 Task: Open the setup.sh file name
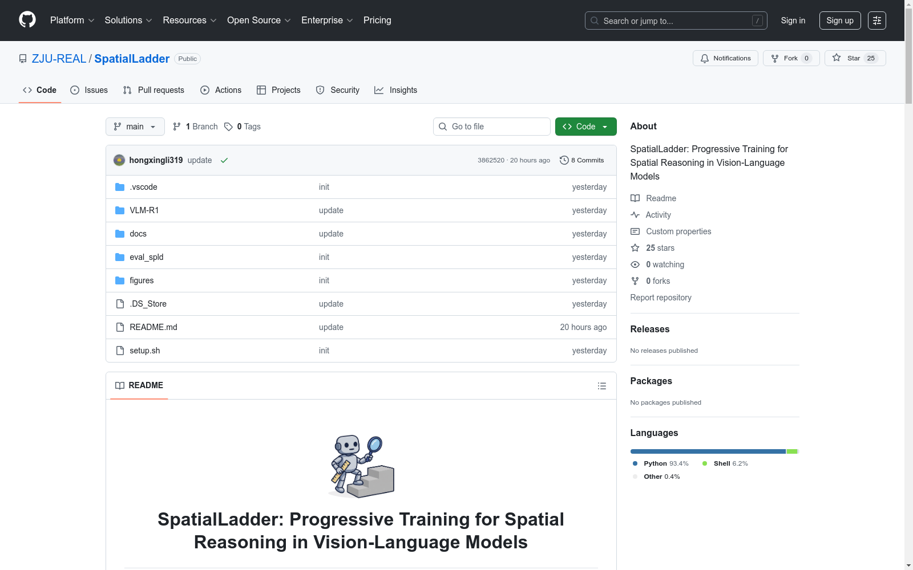145,351
